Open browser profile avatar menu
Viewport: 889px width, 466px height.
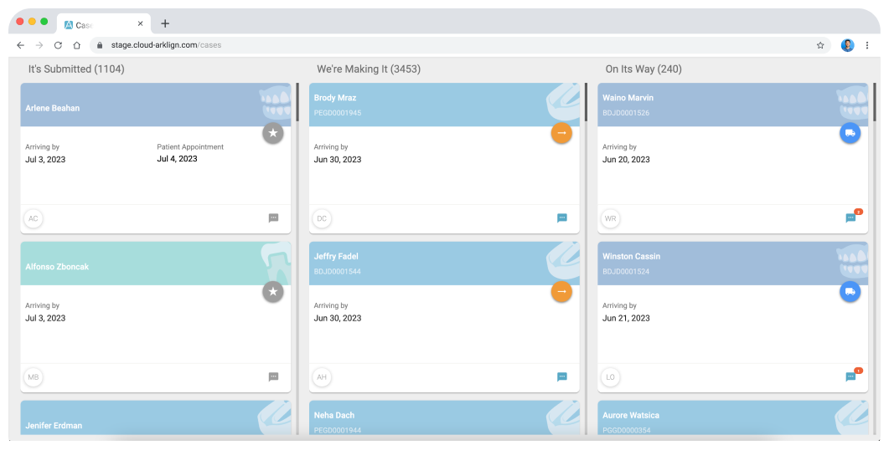click(x=848, y=45)
